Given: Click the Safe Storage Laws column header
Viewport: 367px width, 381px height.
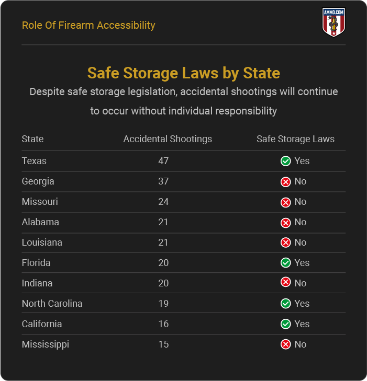Looking at the screenshot, I should tap(295, 139).
